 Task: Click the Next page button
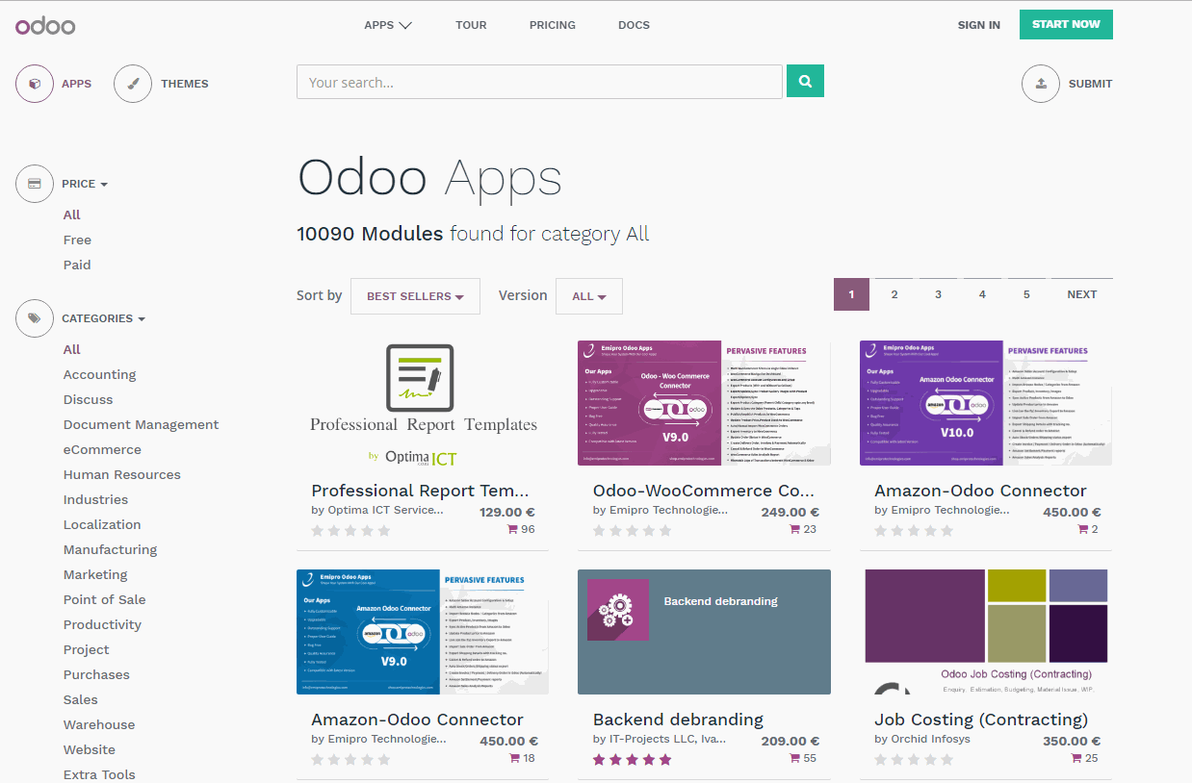tap(1082, 294)
